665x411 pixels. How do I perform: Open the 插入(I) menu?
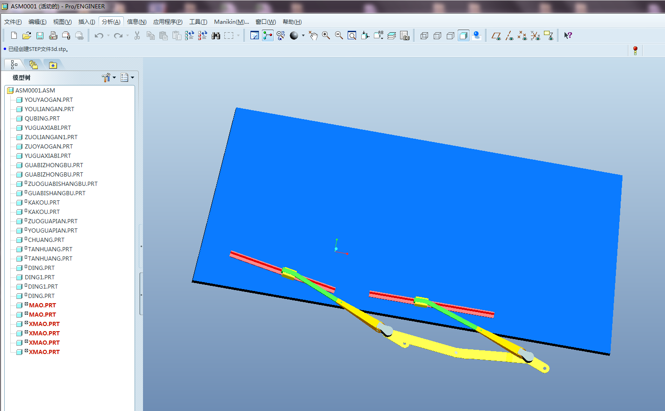[x=87, y=22]
